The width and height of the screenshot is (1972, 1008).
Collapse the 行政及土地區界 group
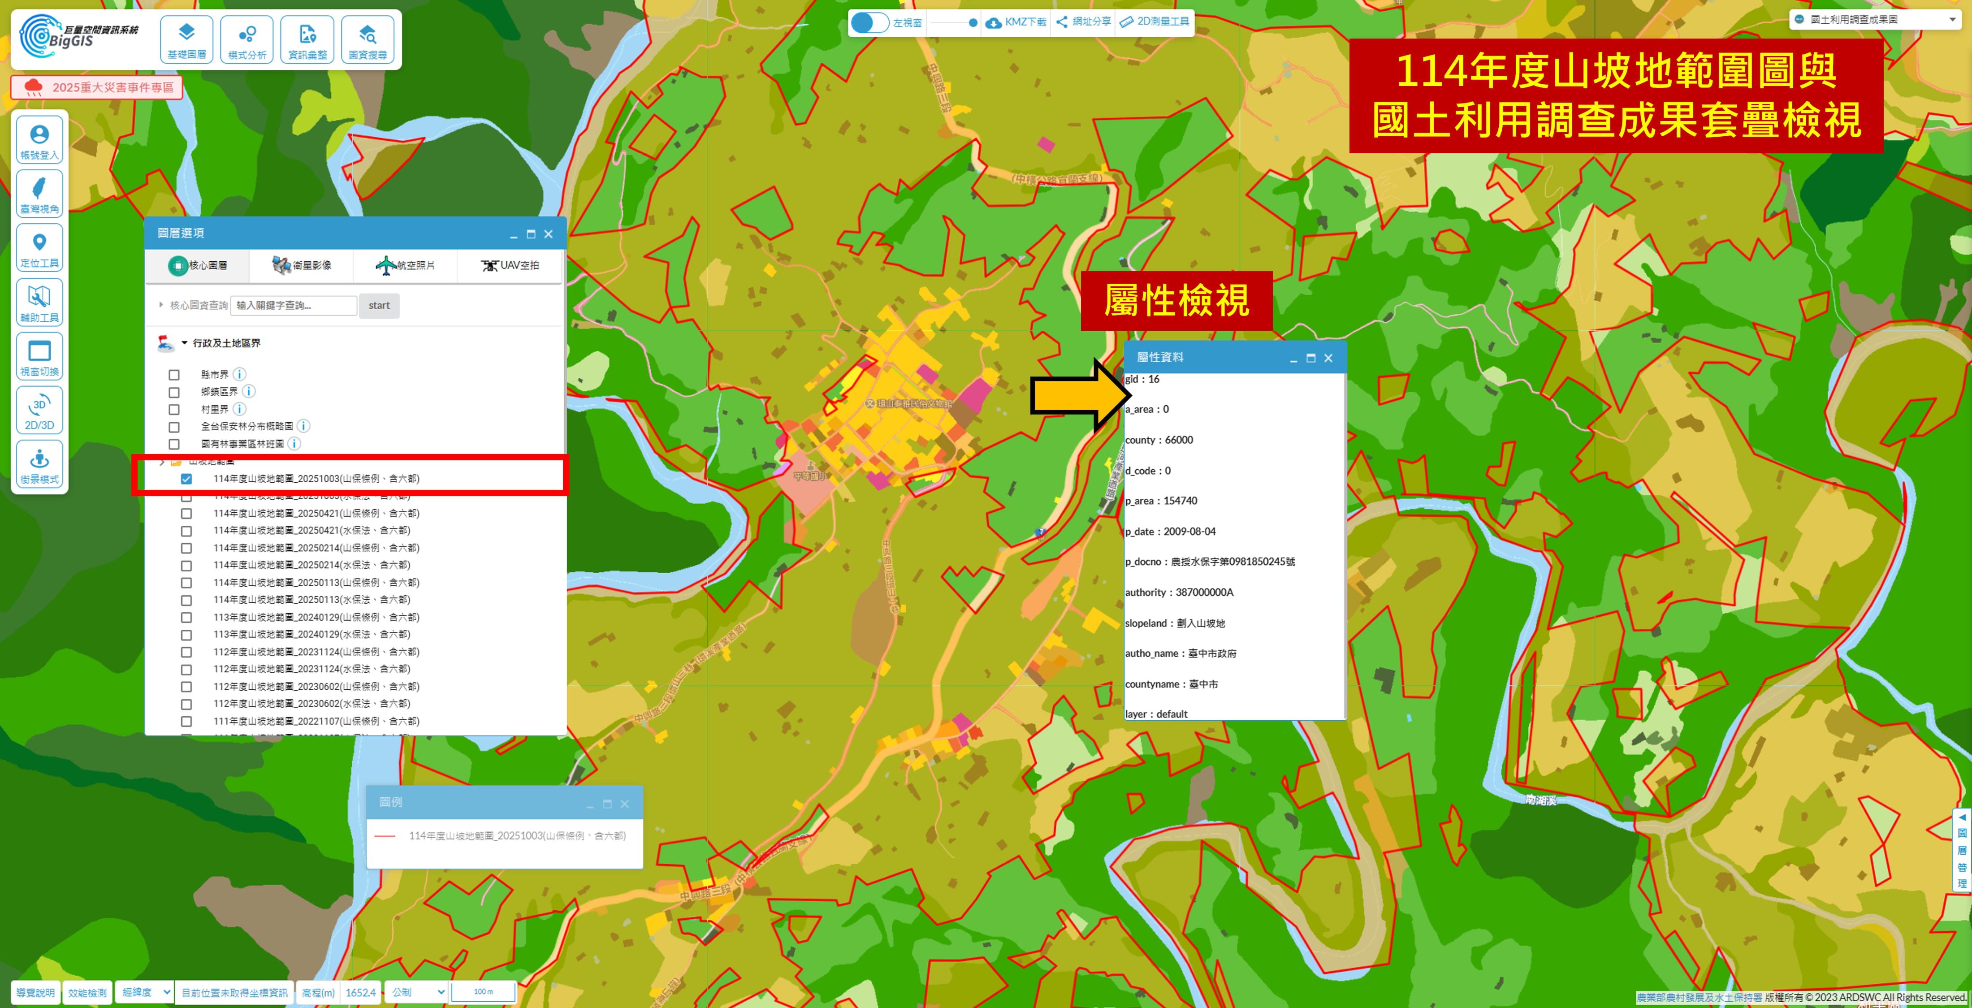(x=185, y=343)
